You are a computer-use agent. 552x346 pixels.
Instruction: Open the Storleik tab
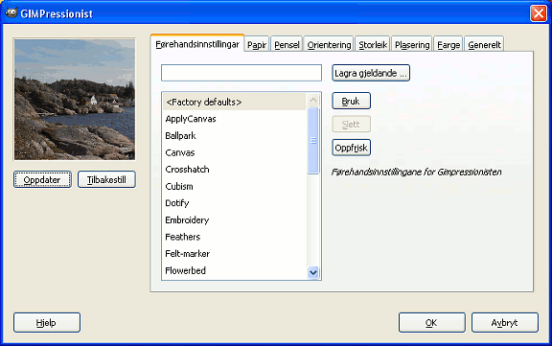click(x=373, y=45)
